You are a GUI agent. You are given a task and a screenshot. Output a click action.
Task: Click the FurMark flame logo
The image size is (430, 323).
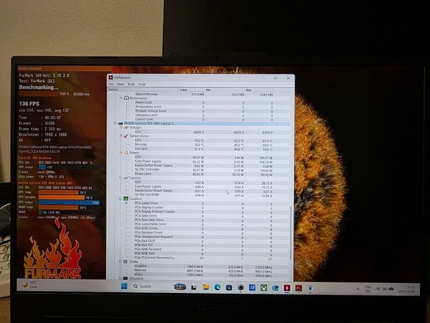point(53,249)
